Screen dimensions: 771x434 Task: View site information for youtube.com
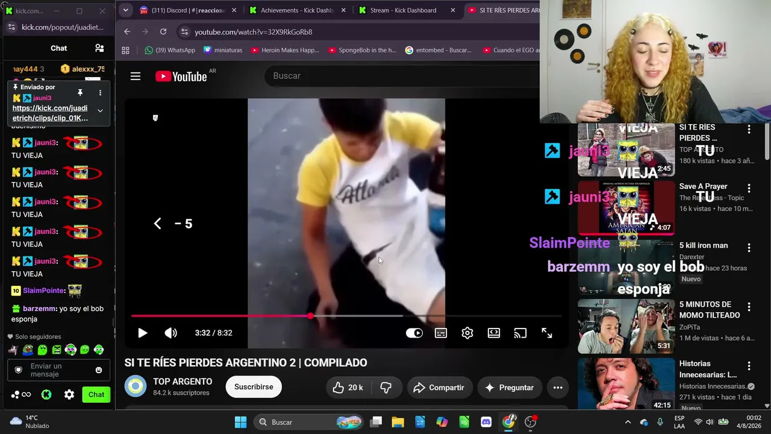(x=184, y=32)
